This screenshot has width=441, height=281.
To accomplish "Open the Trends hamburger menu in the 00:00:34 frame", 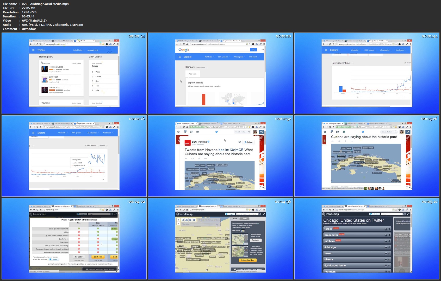I will (x=33, y=50).
